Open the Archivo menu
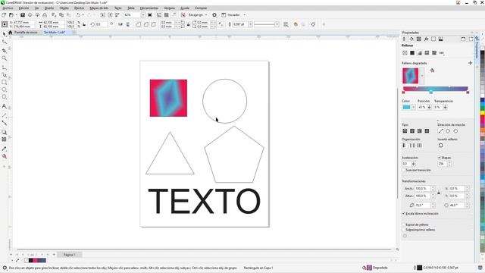 (8, 8)
